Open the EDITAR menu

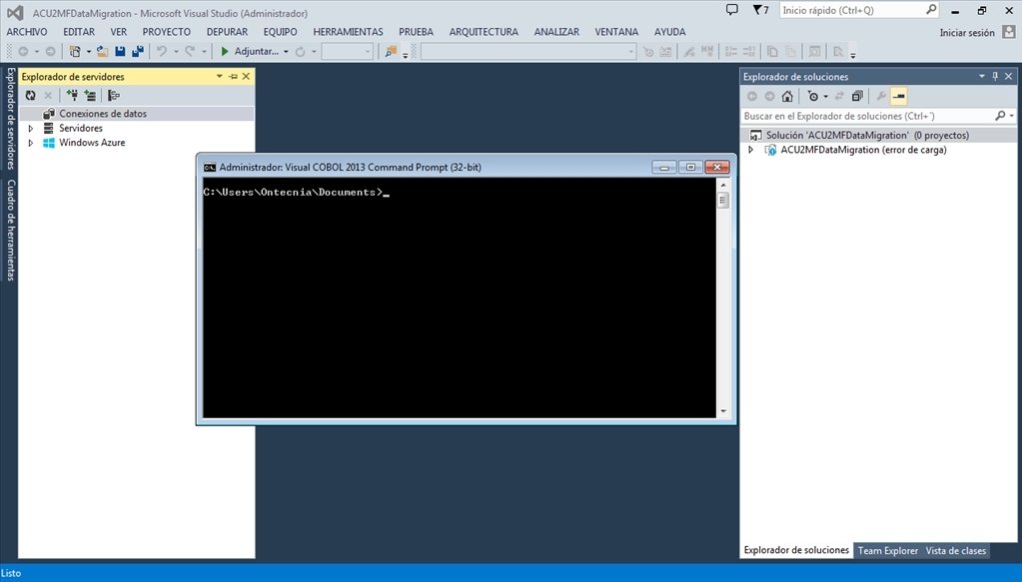(x=78, y=32)
